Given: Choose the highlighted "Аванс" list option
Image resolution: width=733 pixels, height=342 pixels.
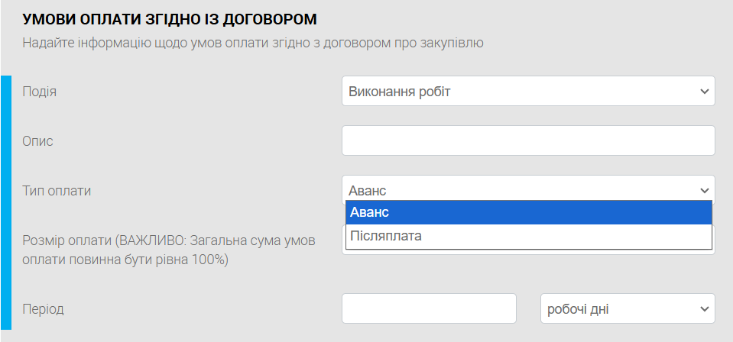Looking at the screenshot, I should (528, 212).
